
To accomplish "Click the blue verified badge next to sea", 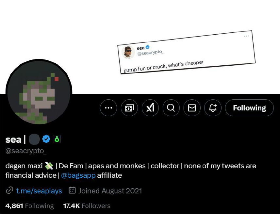I will (46, 139).
